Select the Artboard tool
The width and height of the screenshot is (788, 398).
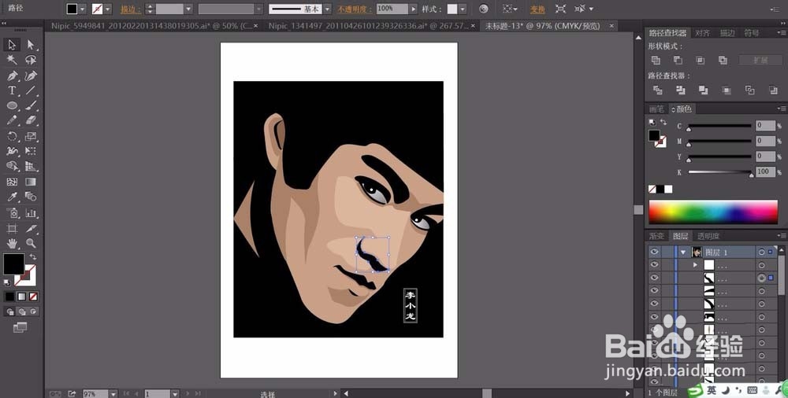click(x=12, y=229)
